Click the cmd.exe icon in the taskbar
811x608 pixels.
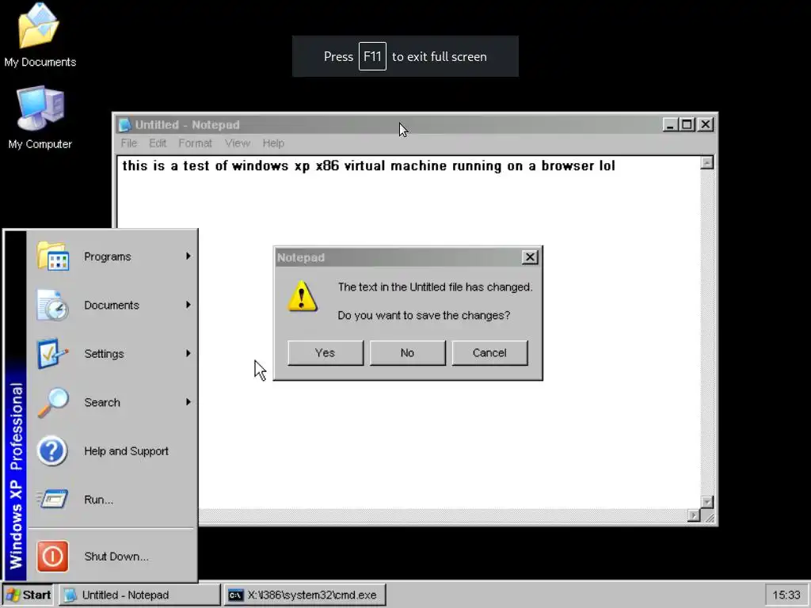point(235,595)
